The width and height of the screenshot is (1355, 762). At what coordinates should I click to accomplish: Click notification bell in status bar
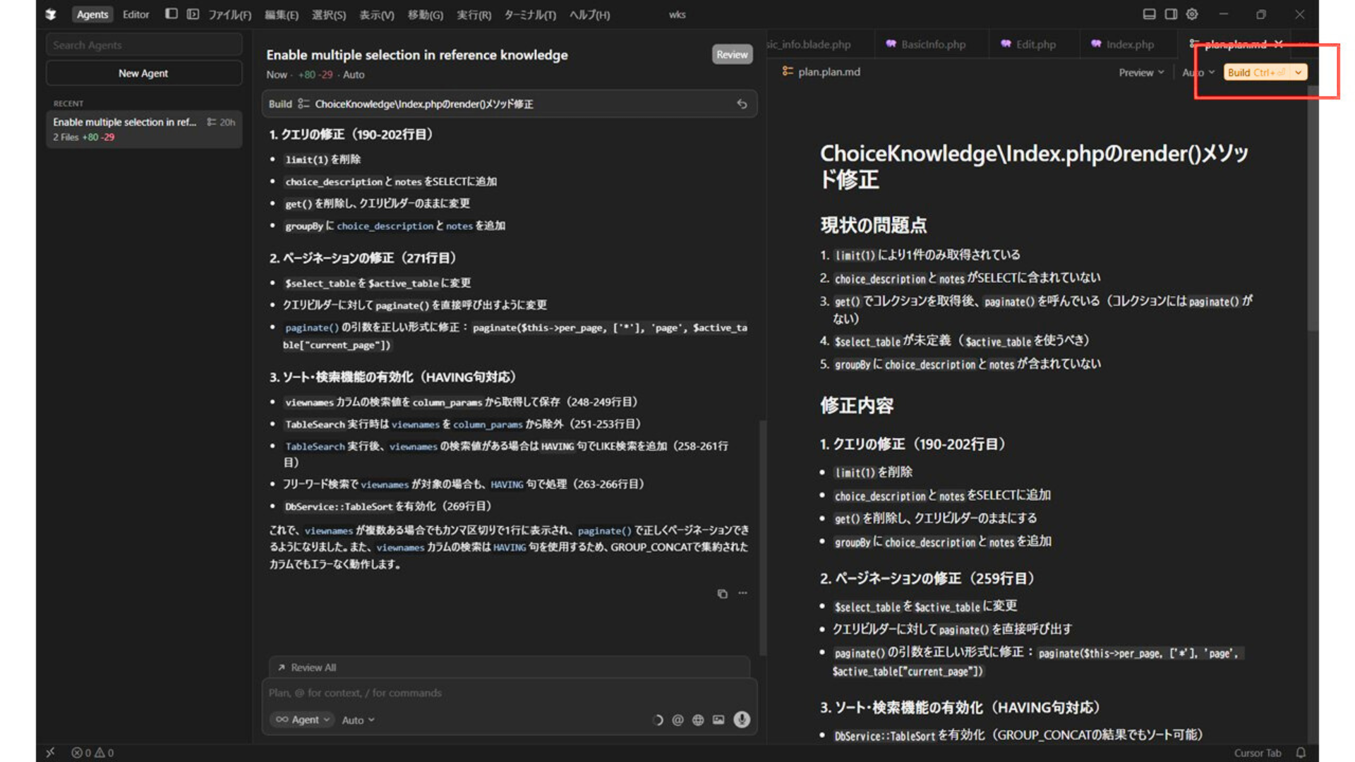1301,753
